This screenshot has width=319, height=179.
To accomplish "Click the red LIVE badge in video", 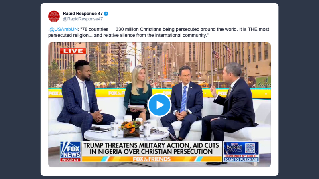I will (x=73, y=51).
